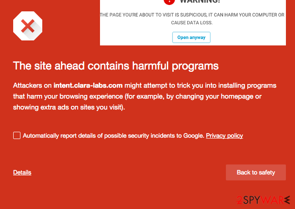Expand the Details link
The width and height of the screenshot is (295, 209).
pos(22,172)
